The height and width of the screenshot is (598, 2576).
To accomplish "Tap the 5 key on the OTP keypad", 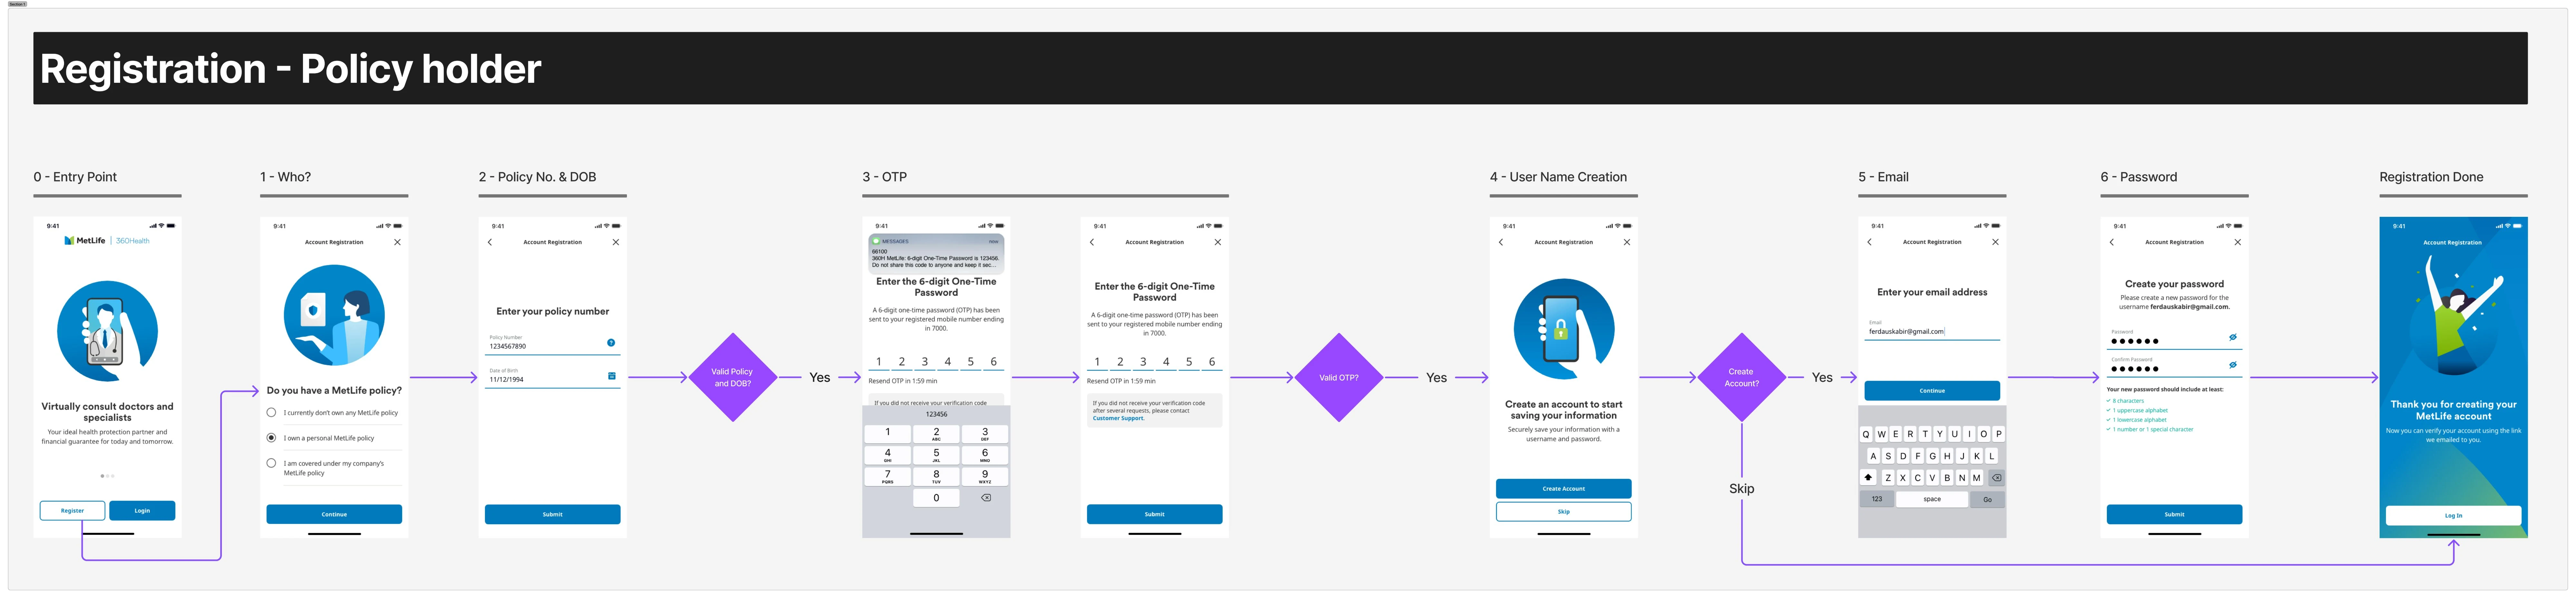I will (936, 455).
